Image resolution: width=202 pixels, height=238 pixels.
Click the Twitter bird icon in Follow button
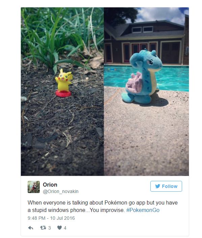coord(157,186)
